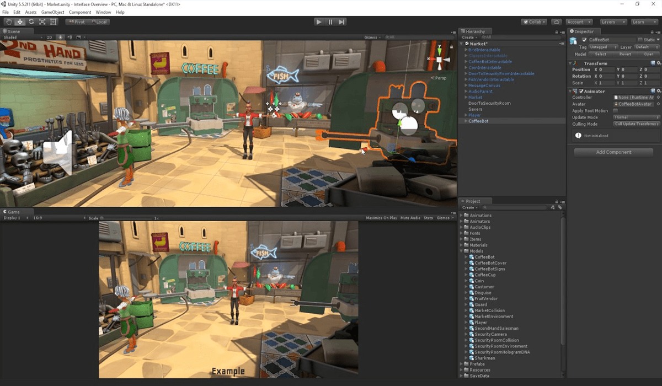Click Controller object picker circle
Screen dimensions: 662x386
point(658,98)
